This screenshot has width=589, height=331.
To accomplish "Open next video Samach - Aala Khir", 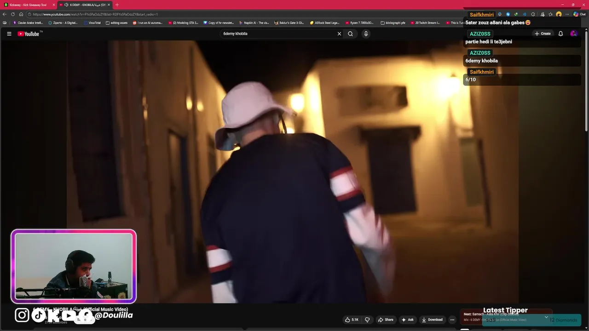I will coord(491,314).
